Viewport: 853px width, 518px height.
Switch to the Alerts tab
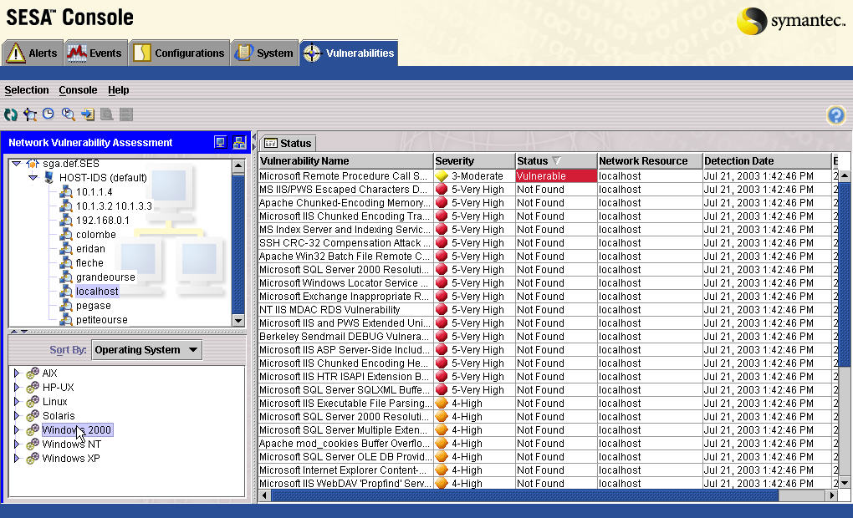33,53
